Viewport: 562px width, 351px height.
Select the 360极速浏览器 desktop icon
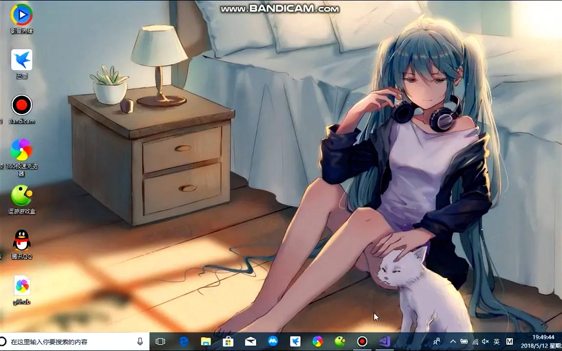tap(21, 157)
